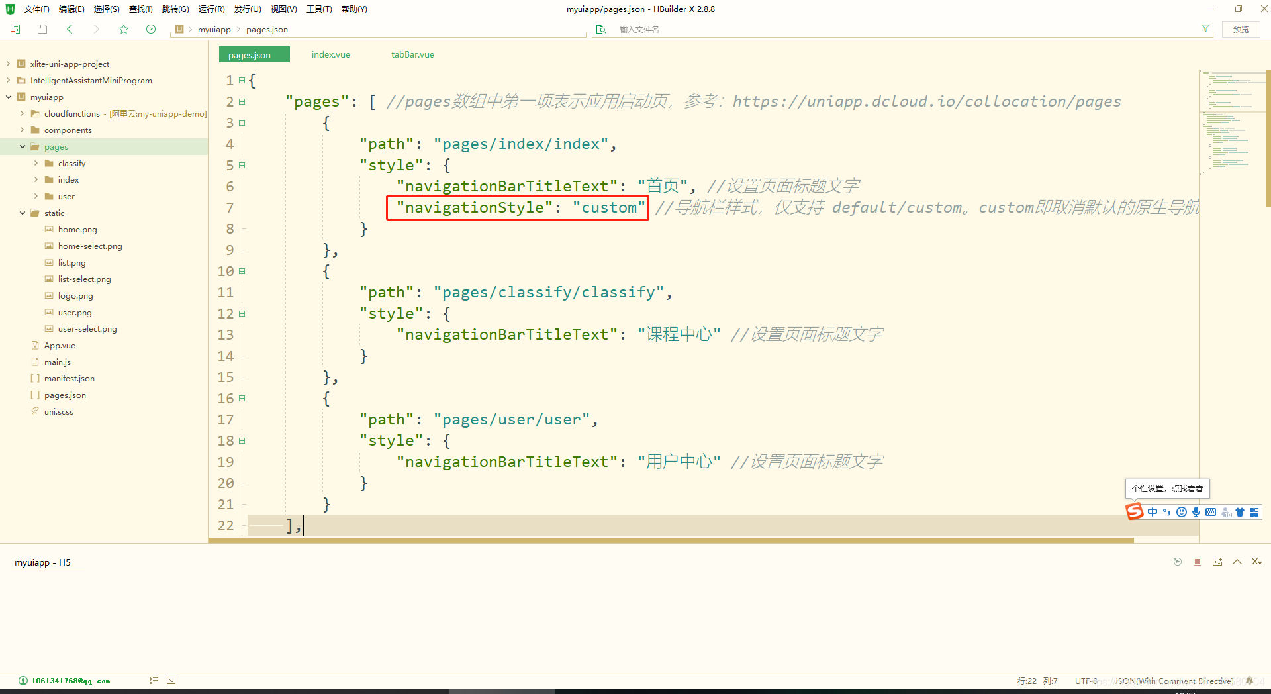
Task: Expand the components folder
Action: 23,130
